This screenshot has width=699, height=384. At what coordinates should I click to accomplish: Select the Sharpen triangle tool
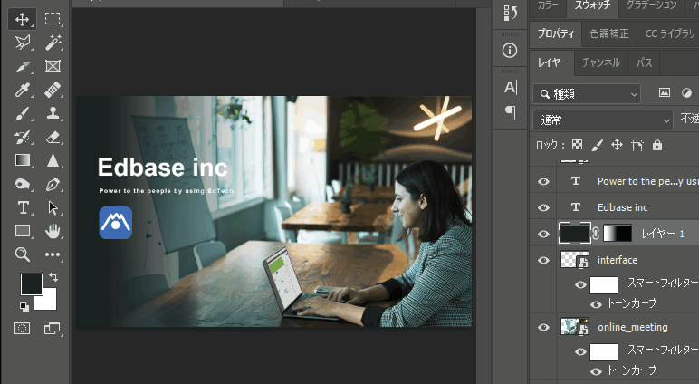[x=53, y=160]
